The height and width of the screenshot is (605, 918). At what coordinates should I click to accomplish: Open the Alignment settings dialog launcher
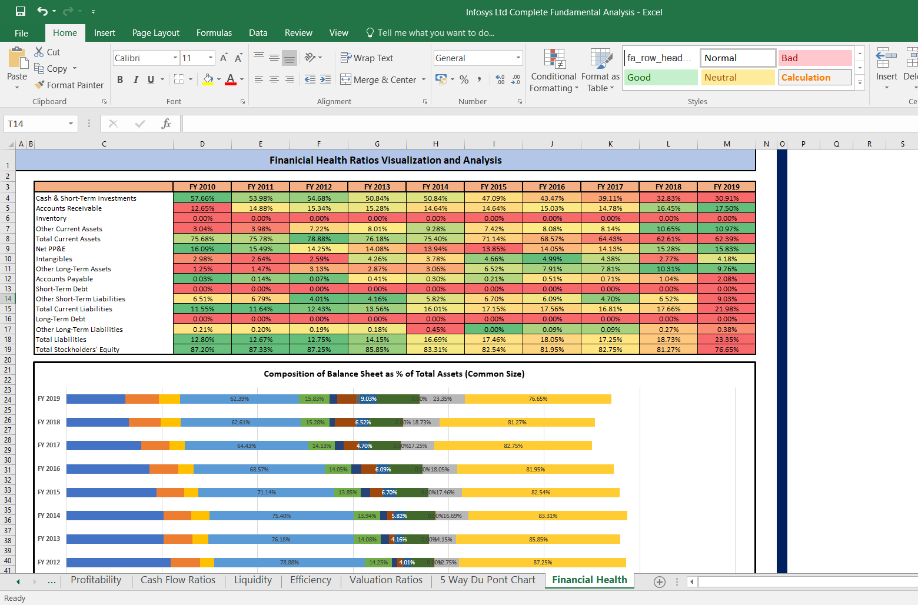click(425, 102)
